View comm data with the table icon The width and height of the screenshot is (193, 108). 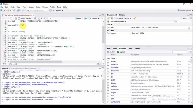point(189,28)
